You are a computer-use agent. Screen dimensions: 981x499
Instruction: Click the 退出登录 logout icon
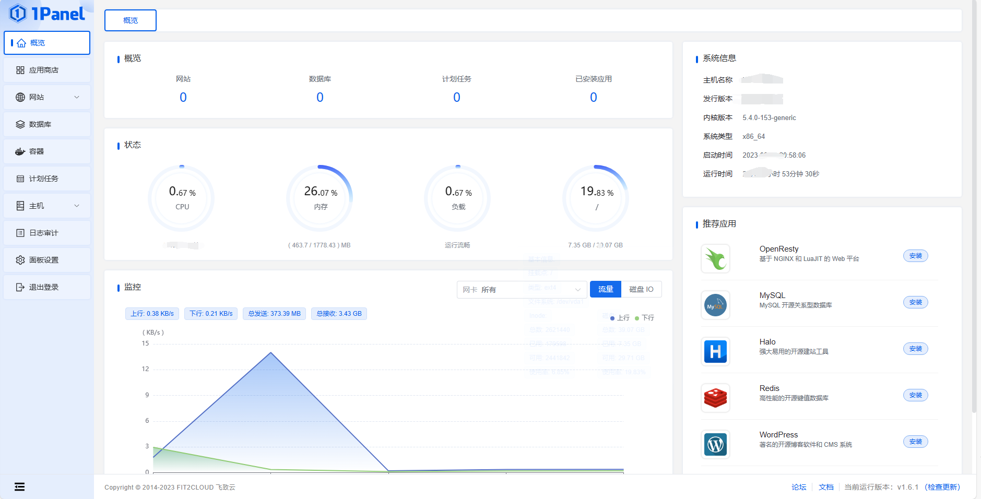point(20,287)
